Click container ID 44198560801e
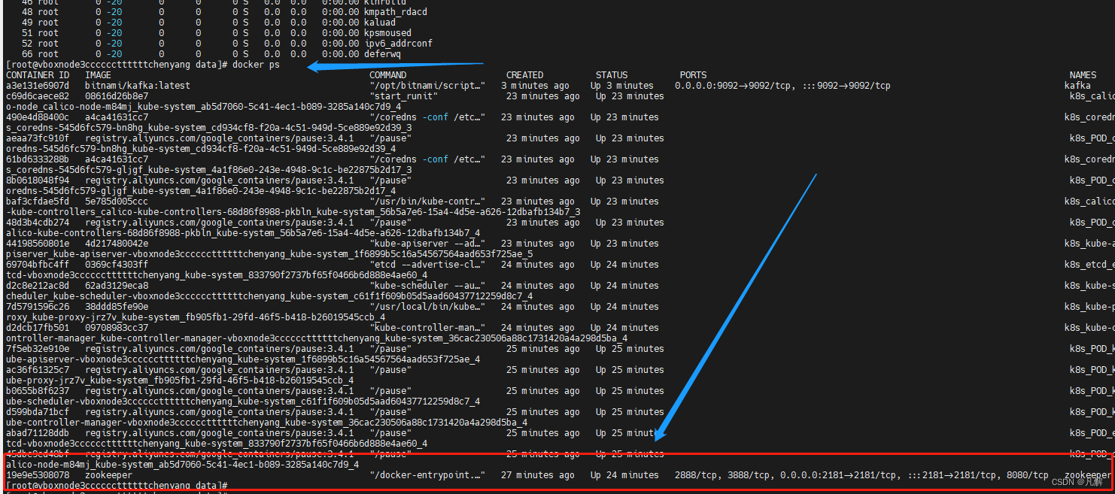 (x=37, y=244)
